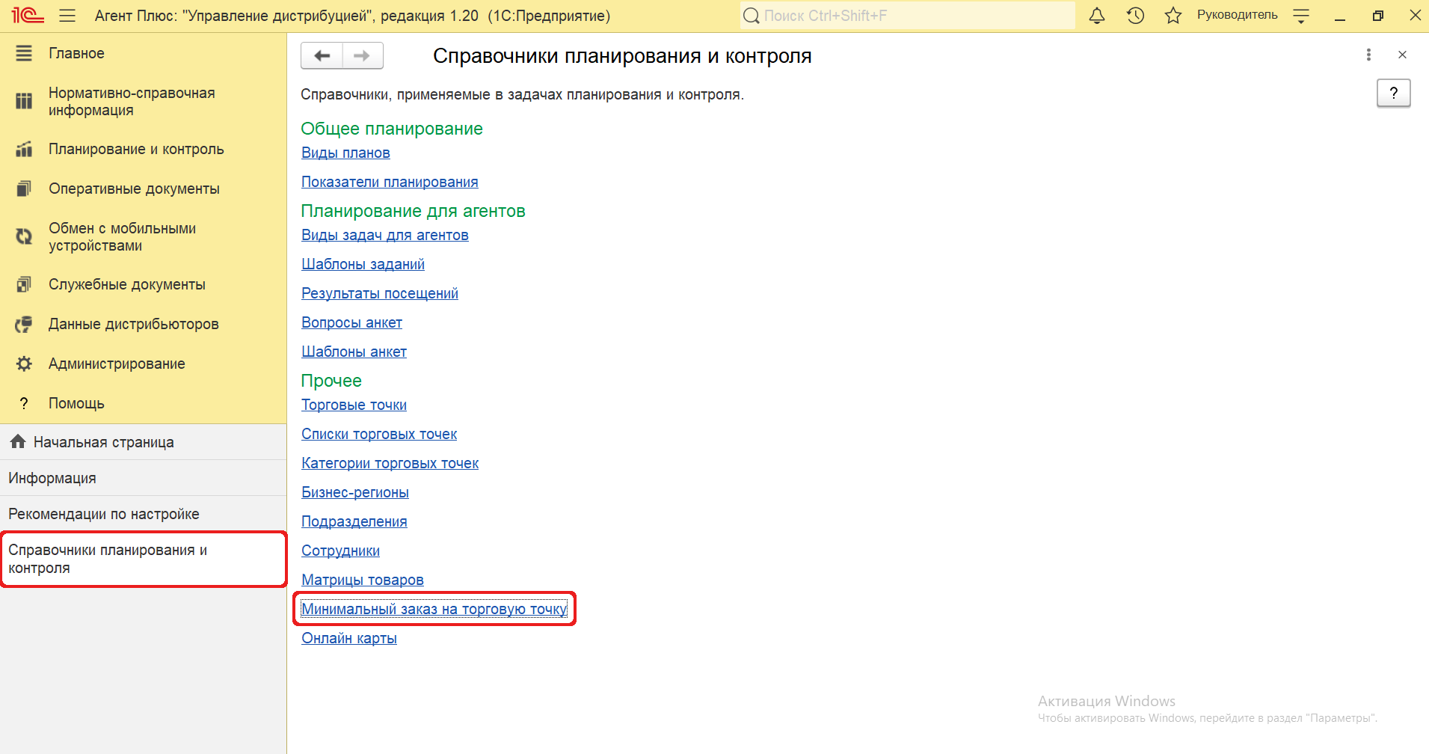The height and width of the screenshot is (754, 1429).
Task: Open the history clock icon
Action: coord(1135,16)
